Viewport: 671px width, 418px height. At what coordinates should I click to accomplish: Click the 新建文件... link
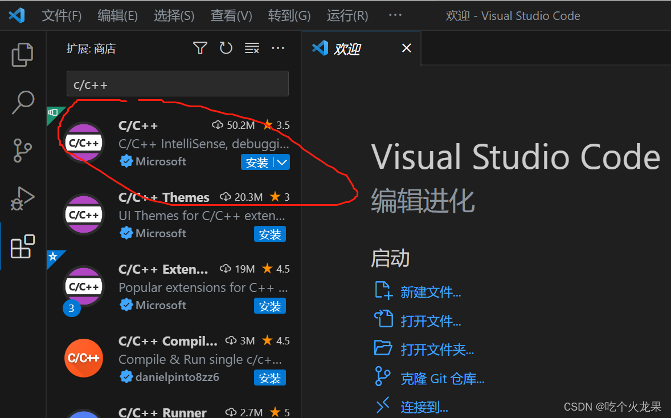[x=431, y=292]
